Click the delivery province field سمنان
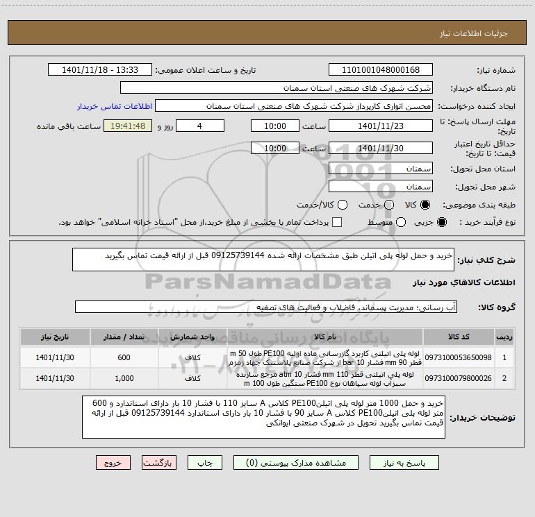The image size is (535, 517). click(381, 169)
